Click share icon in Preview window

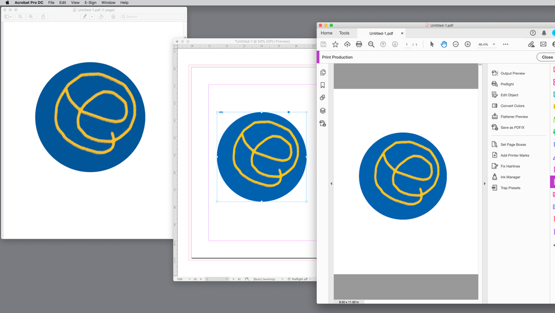tap(43, 17)
